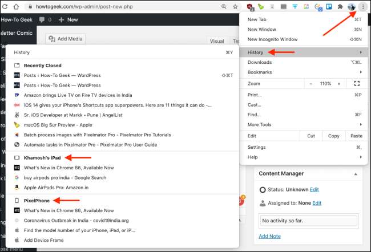Click the red shield extension icon

[x=249, y=7]
